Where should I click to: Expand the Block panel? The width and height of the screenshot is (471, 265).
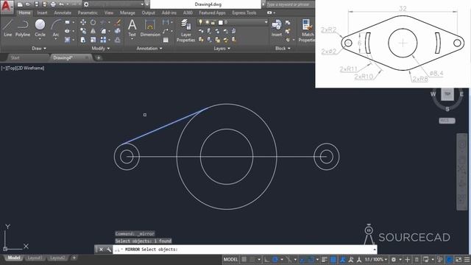[x=283, y=49]
